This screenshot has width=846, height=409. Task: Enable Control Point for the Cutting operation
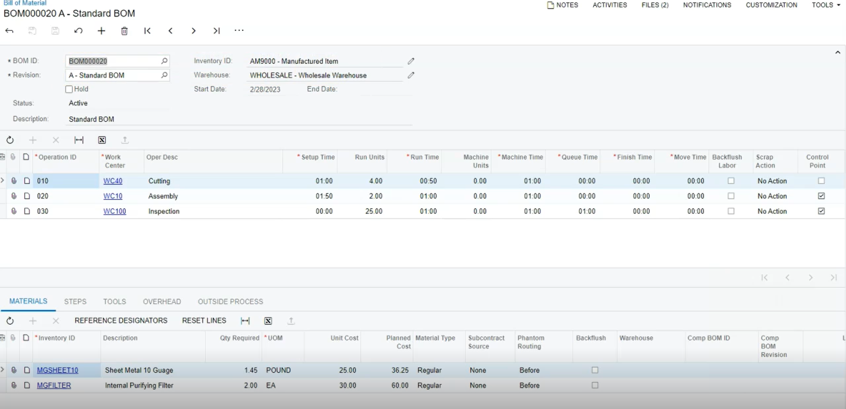click(821, 181)
